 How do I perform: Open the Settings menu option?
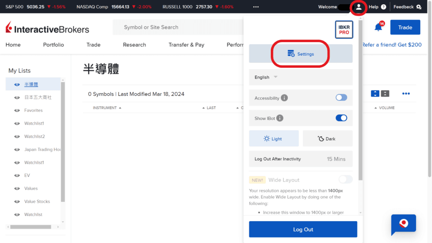coord(300,54)
